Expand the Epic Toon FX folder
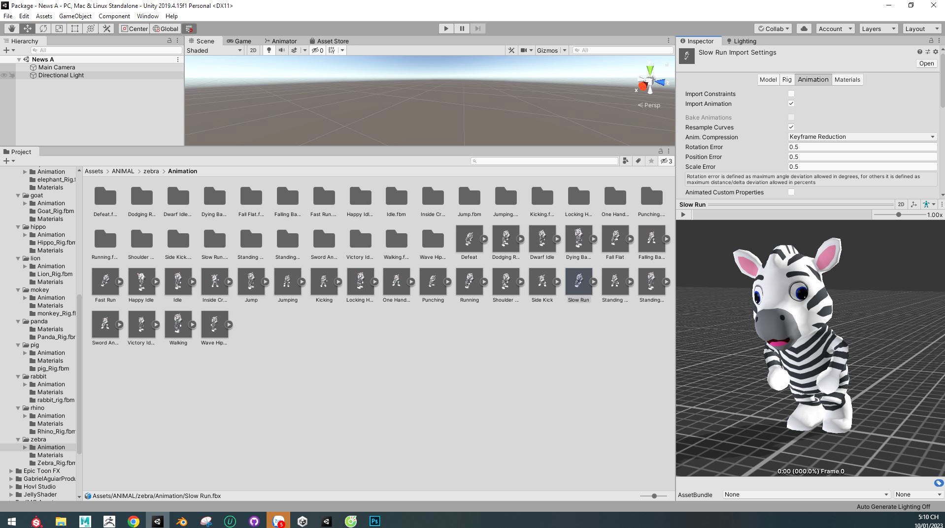The image size is (945, 528). coord(11,471)
